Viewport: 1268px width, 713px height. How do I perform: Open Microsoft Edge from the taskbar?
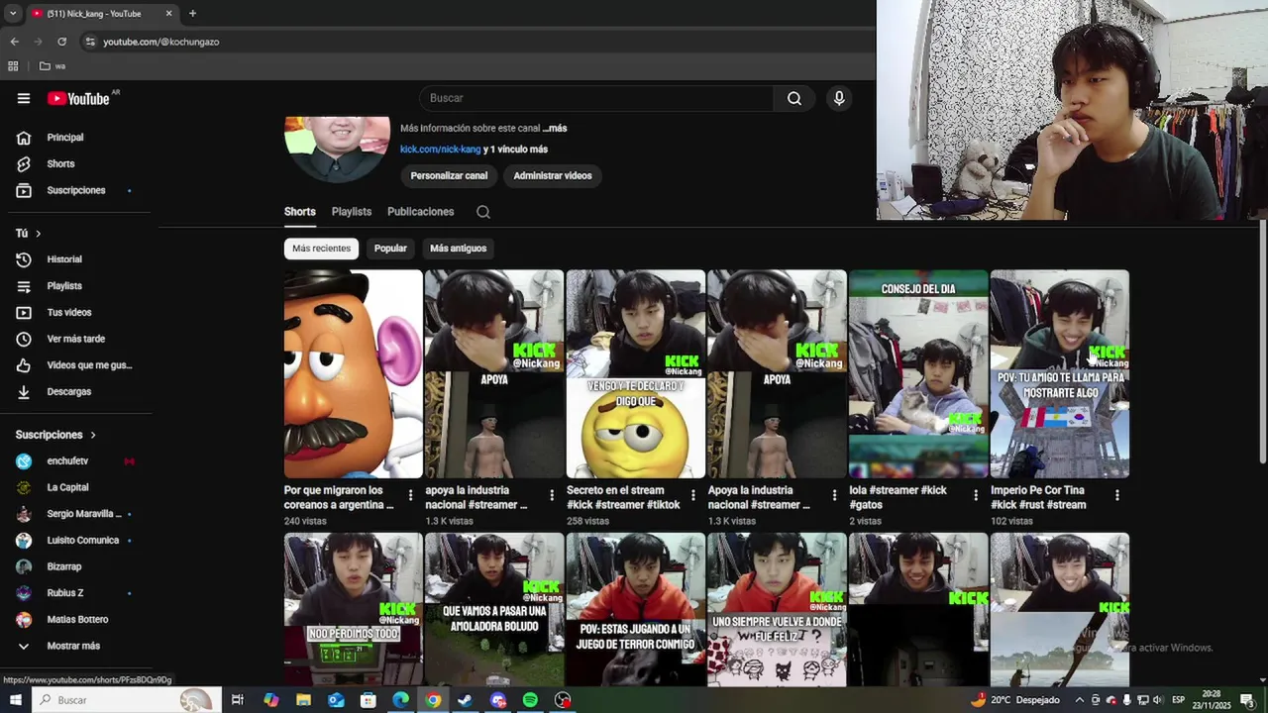pyautogui.click(x=400, y=700)
